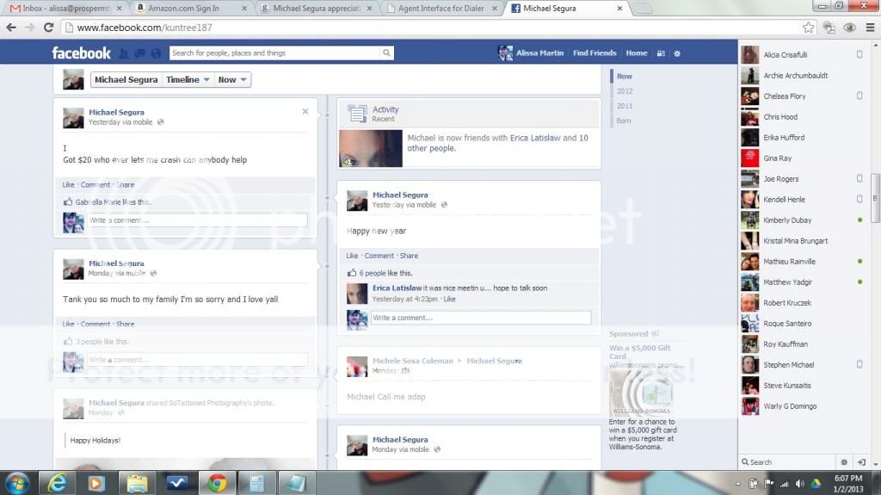This screenshot has width=881, height=495.
Task: Bookmark page with star icon
Action: 808,27
